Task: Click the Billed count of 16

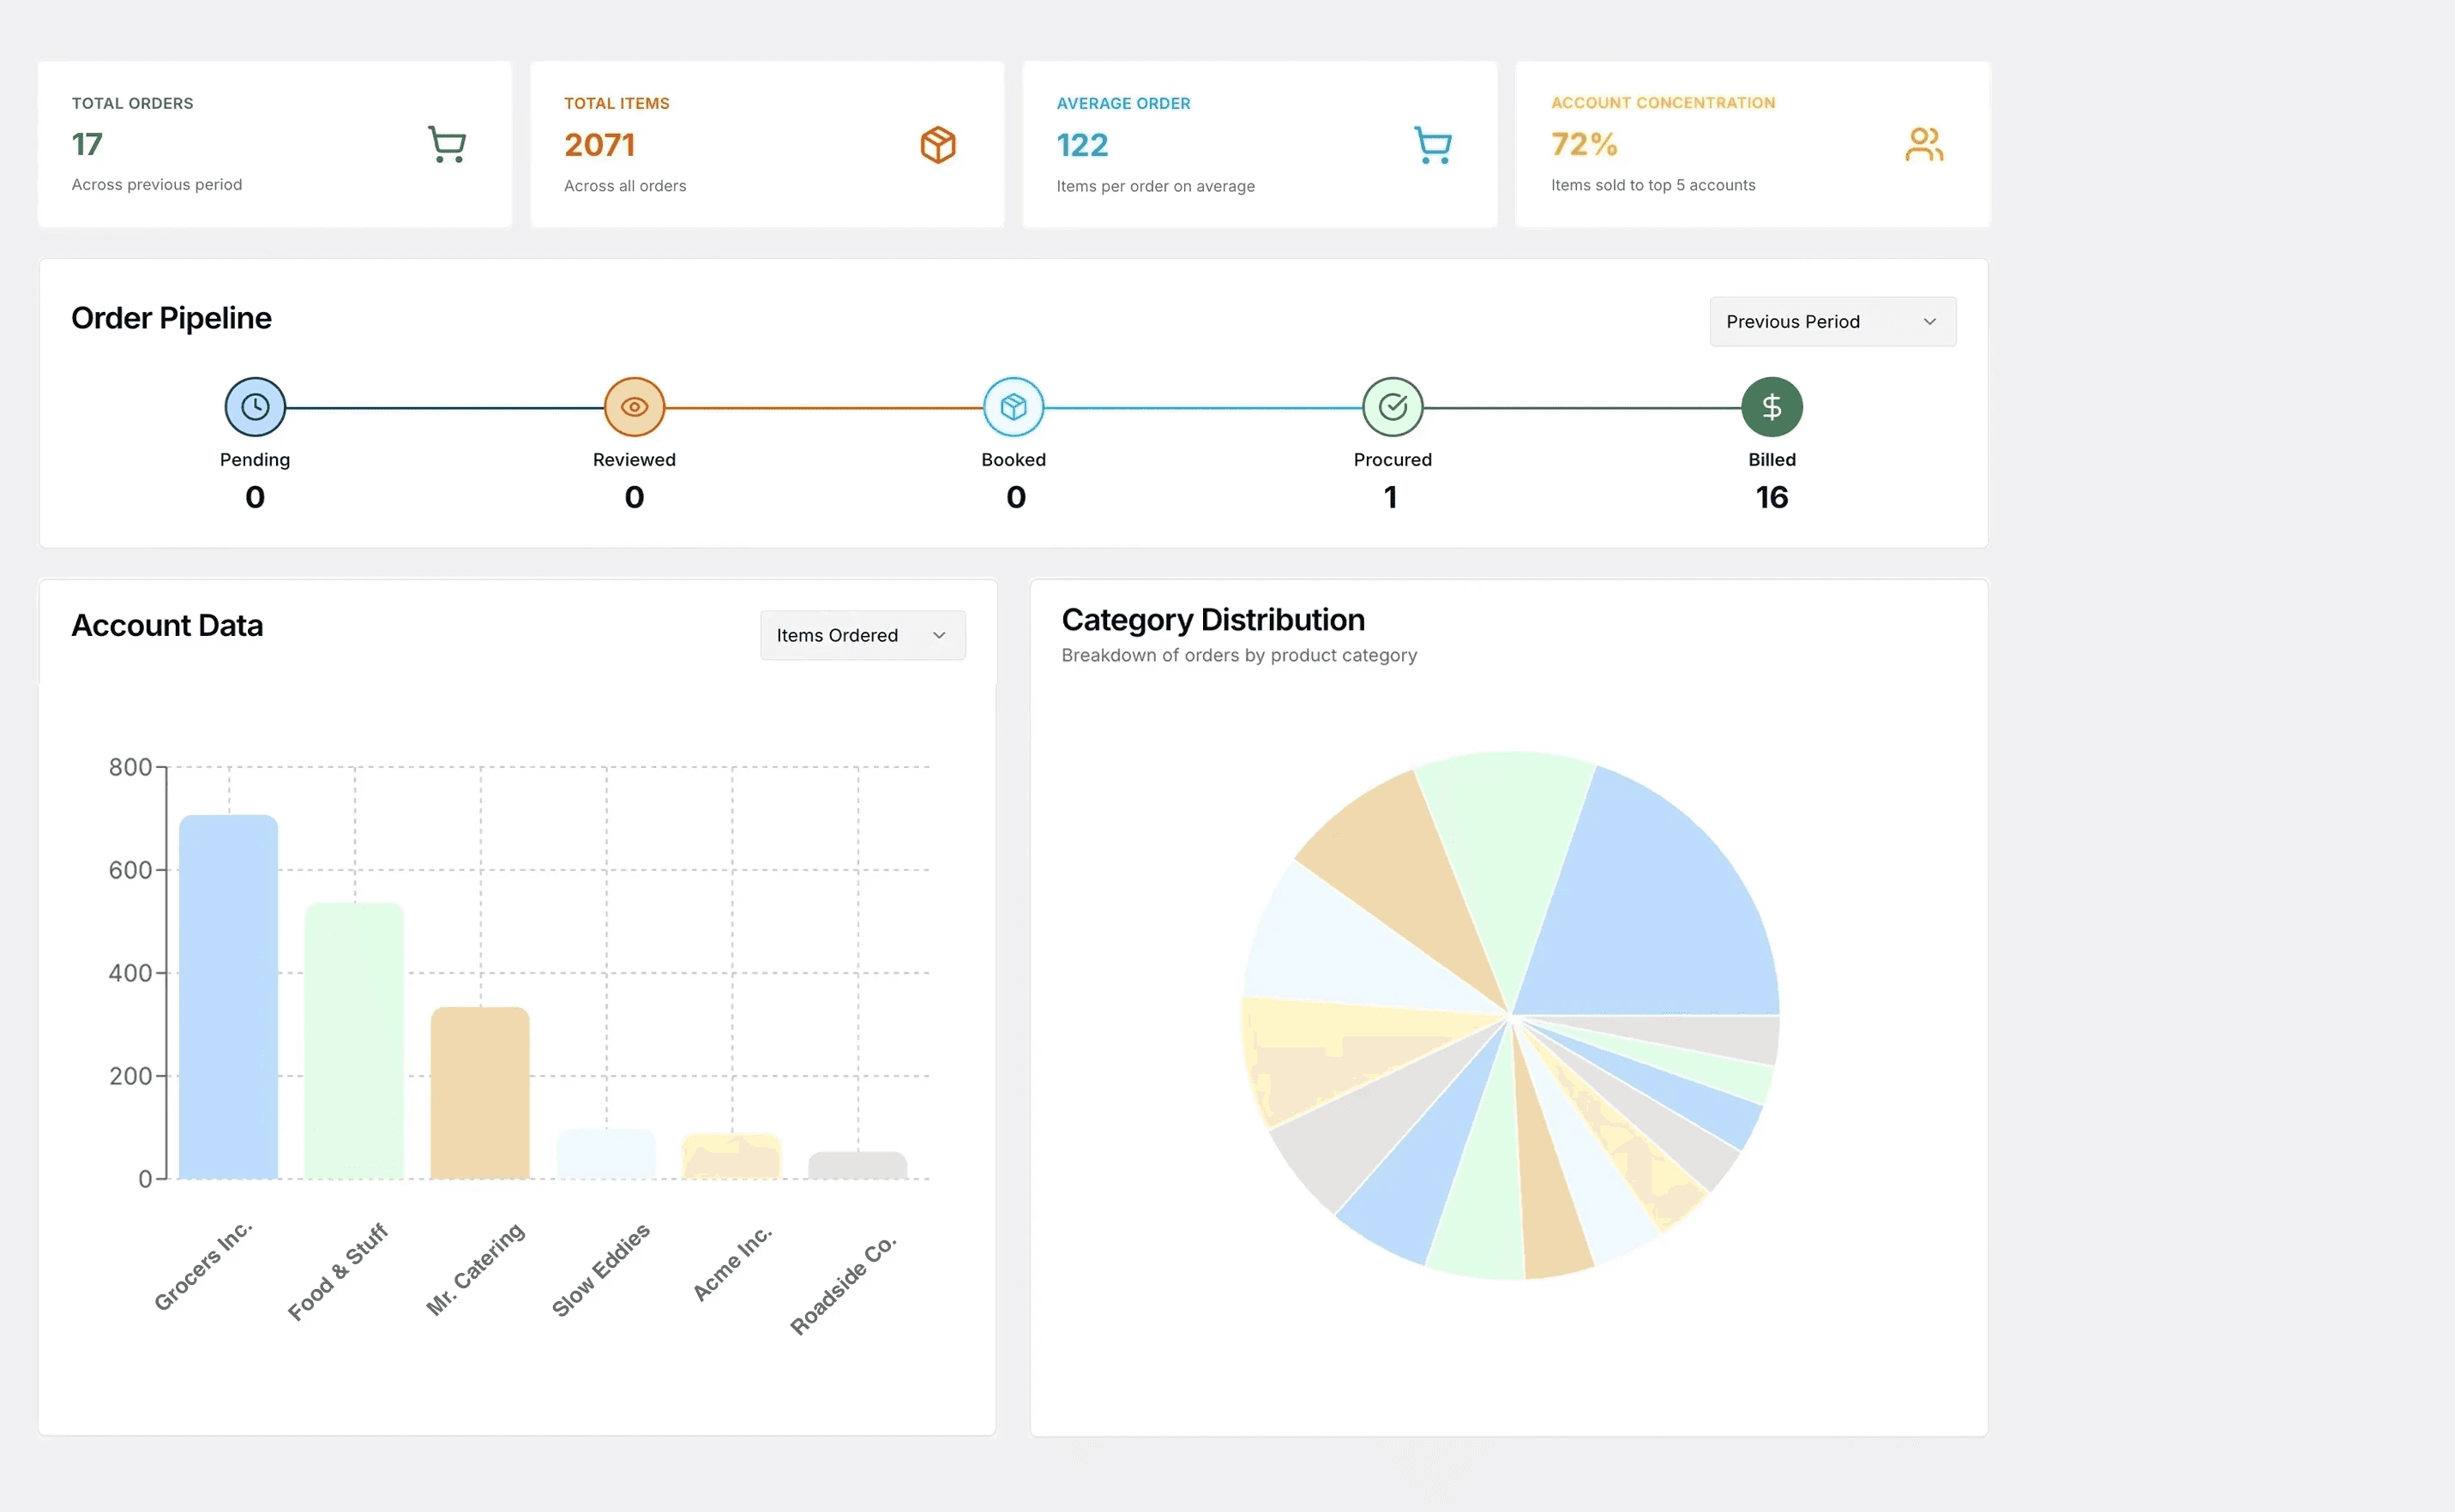Action: click(1772, 497)
